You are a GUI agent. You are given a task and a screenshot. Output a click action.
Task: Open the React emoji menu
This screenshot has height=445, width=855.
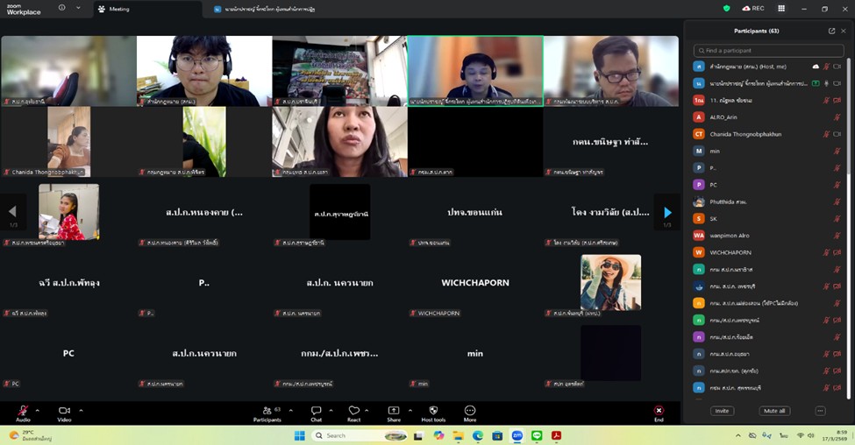pos(354,411)
